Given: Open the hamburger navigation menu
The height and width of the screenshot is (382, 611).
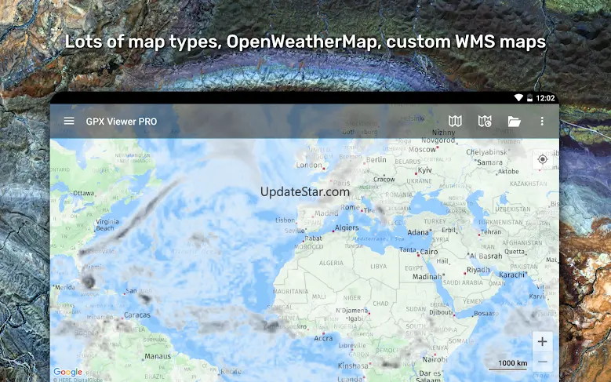Looking at the screenshot, I should click(69, 122).
